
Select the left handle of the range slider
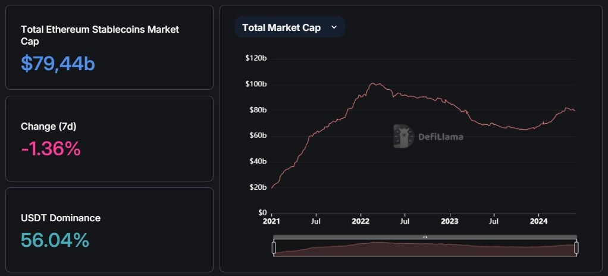tap(274, 247)
